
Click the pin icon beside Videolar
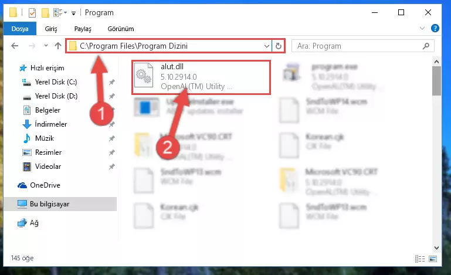[111, 167]
